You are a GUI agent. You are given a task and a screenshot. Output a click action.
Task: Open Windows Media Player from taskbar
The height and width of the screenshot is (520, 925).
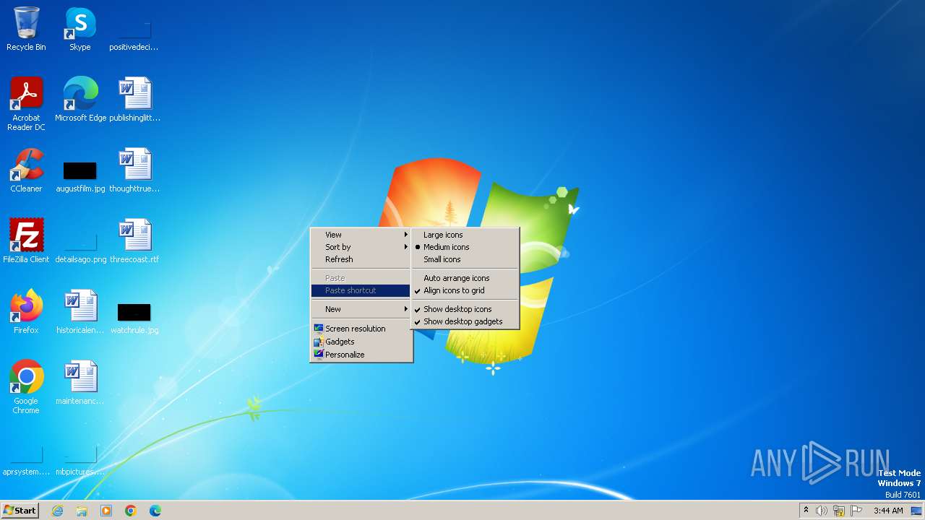coord(106,511)
